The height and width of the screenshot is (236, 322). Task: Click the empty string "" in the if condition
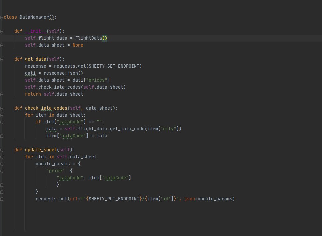(x=99, y=122)
